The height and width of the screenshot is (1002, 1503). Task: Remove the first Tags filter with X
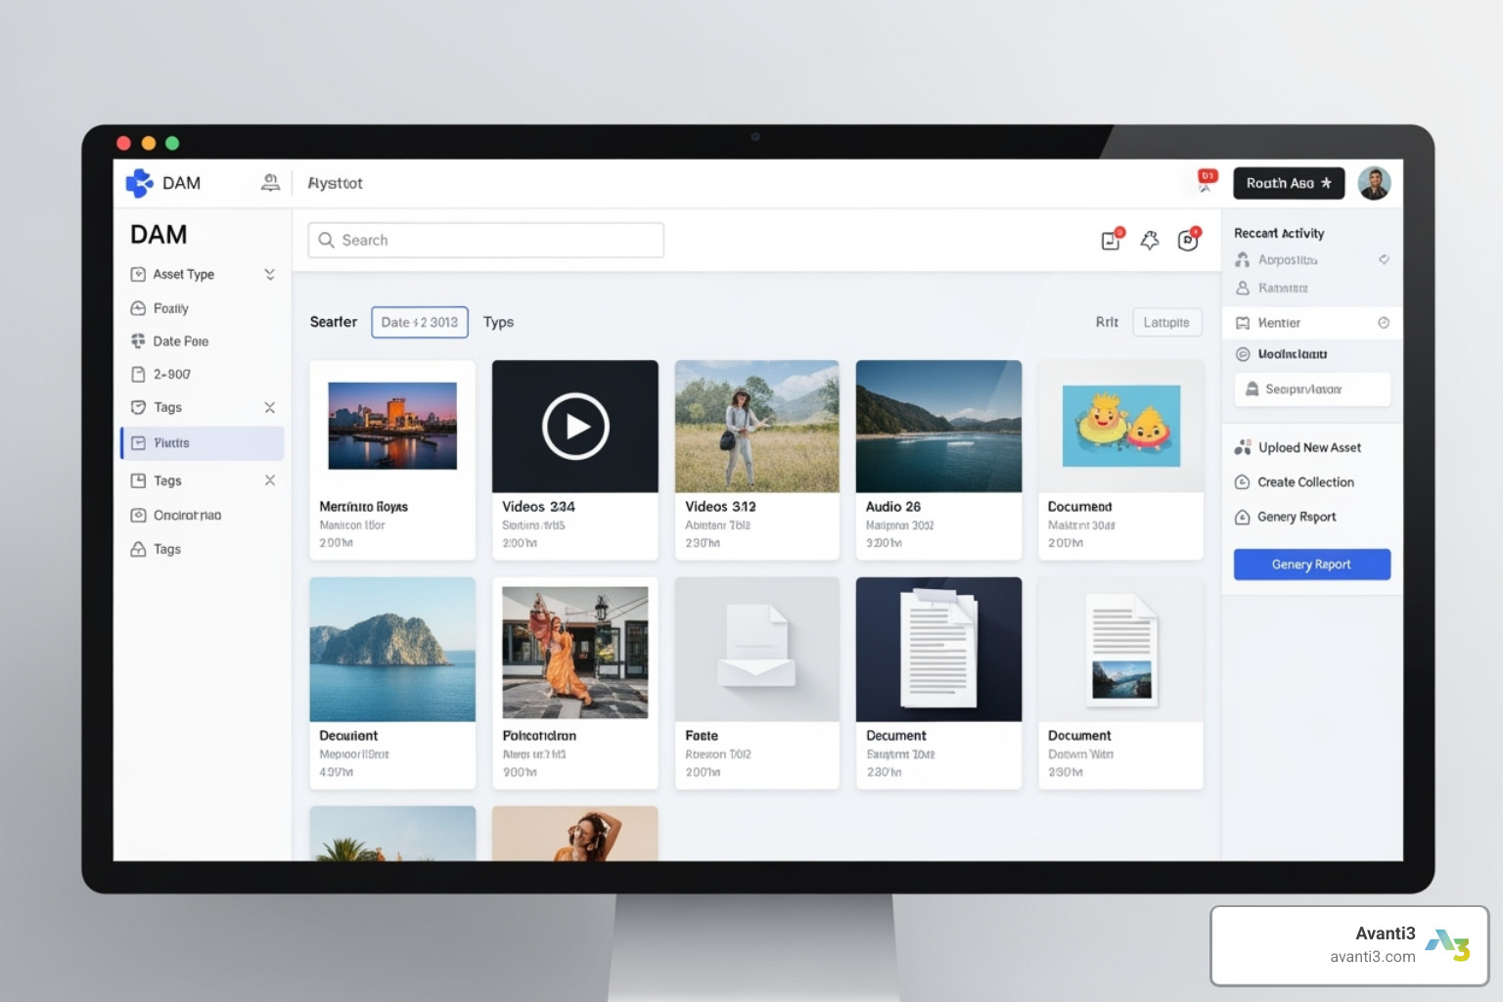click(270, 408)
